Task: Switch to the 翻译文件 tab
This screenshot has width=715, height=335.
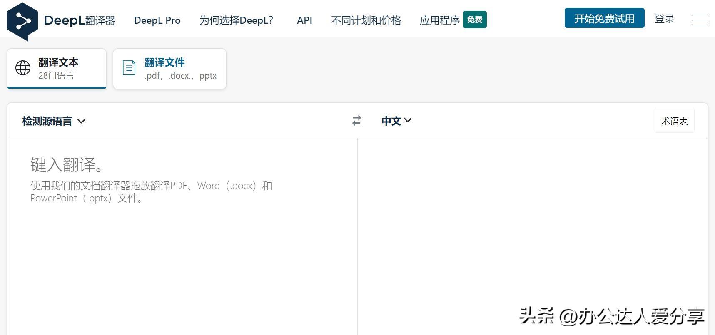Action: point(169,69)
